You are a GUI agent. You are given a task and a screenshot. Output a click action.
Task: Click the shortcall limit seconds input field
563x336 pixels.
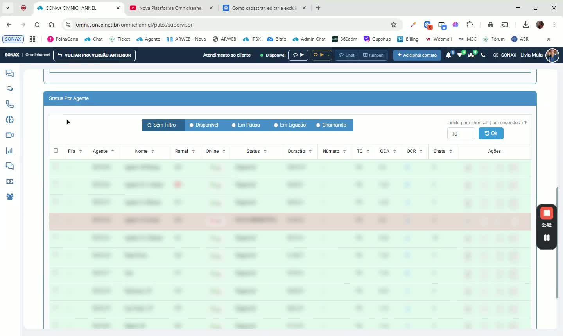(461, 134)
